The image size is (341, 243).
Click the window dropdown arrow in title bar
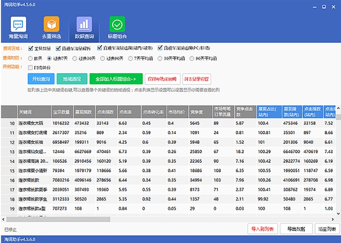pyautogui.click(x=313, y=7)
